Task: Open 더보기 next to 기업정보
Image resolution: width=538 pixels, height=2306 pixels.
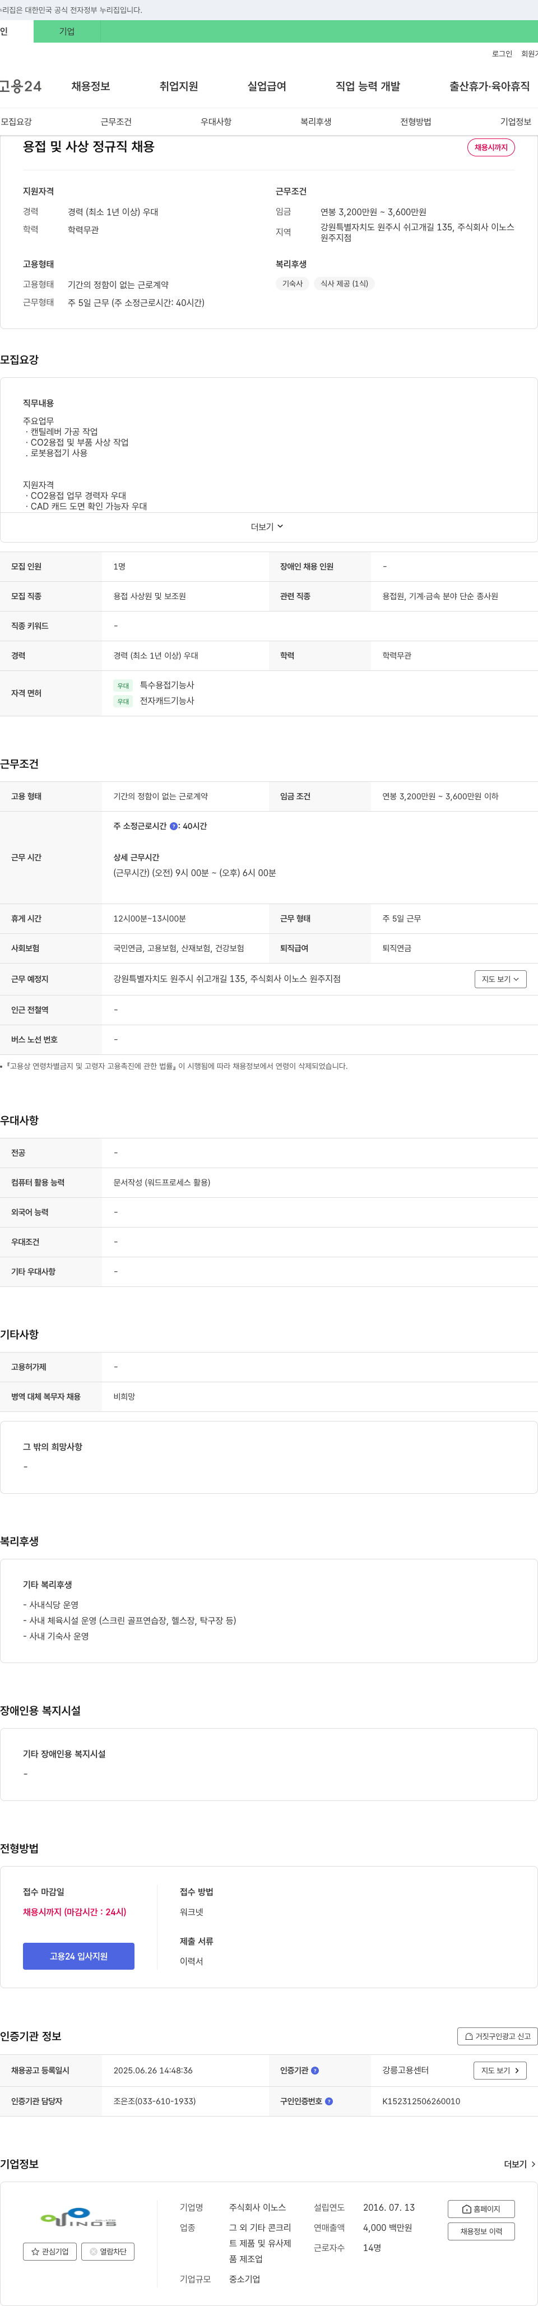Action: click(519, 2164)
